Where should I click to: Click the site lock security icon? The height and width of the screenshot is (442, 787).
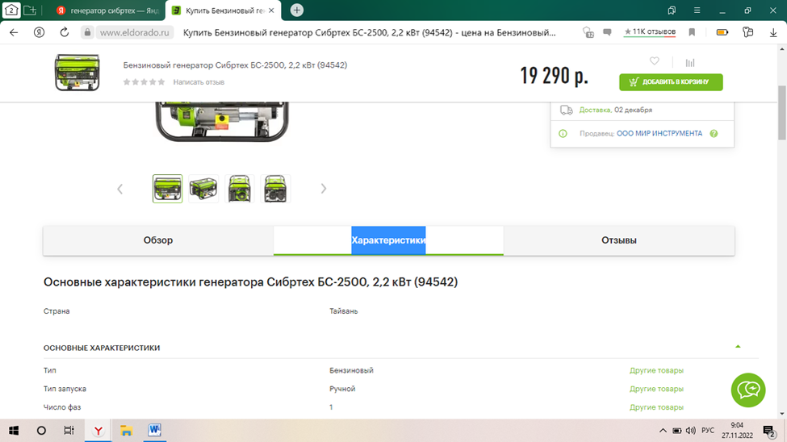(x=87, y=32)
